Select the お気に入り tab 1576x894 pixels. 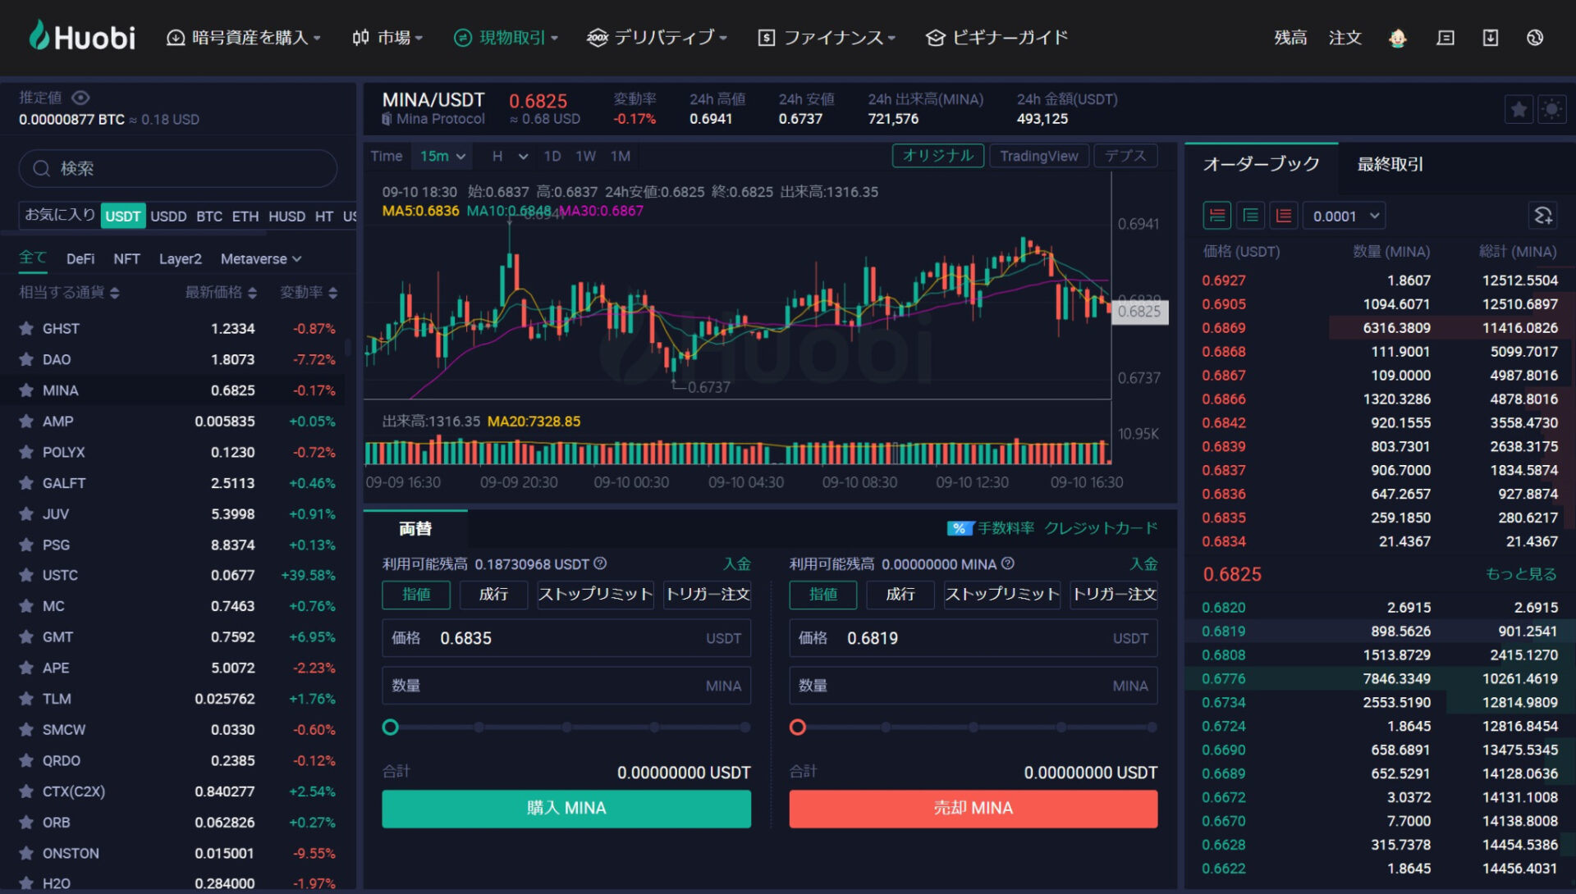click(60, 215)
